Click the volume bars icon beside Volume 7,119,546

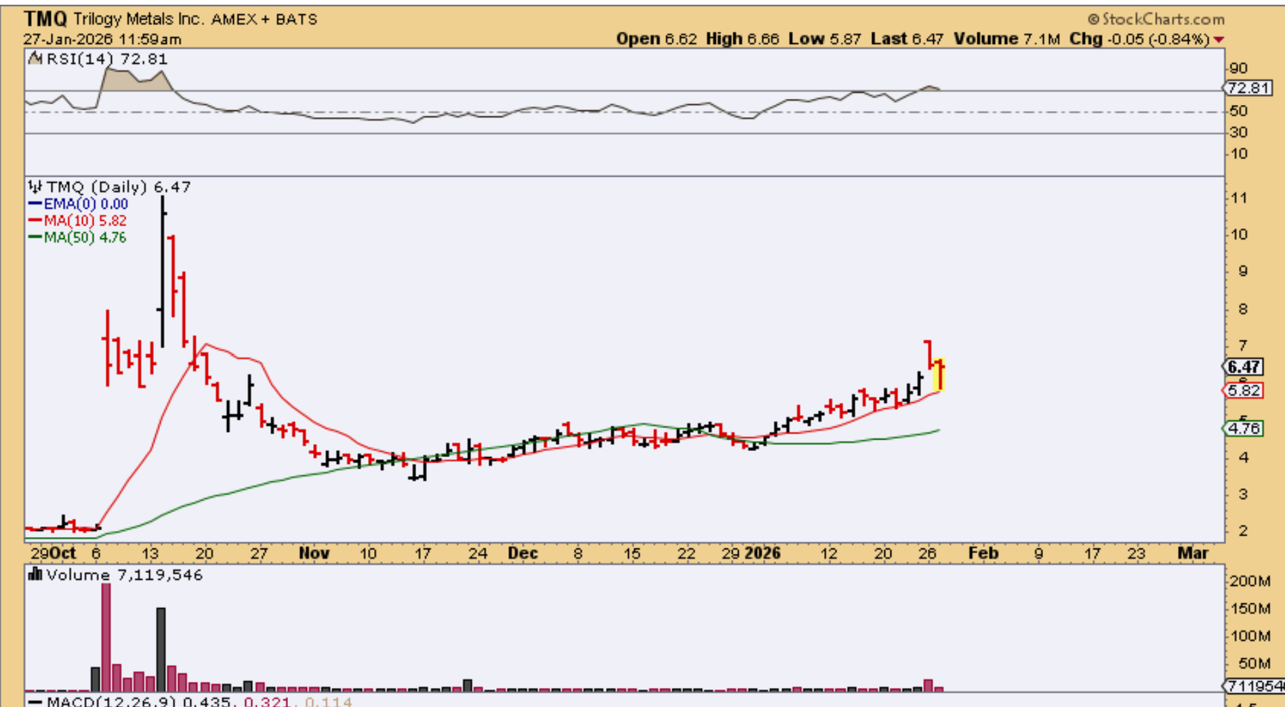coord(35,575)
